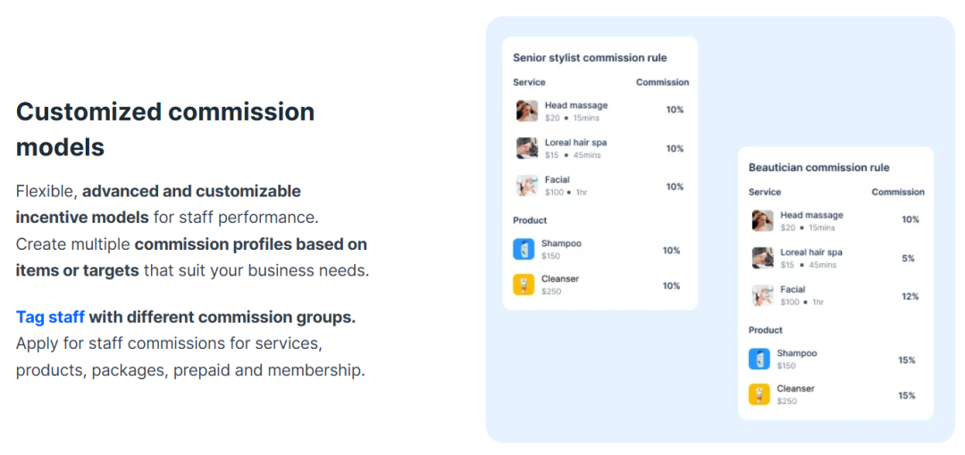Click 5% commission for Loreal hair spa
This screenshot has height=455, width=965.
tap(908, 258)
